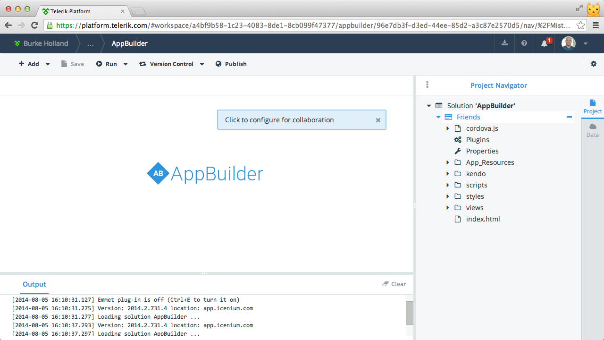
Task: Expand the kendo folder
Action: (448, 174)
